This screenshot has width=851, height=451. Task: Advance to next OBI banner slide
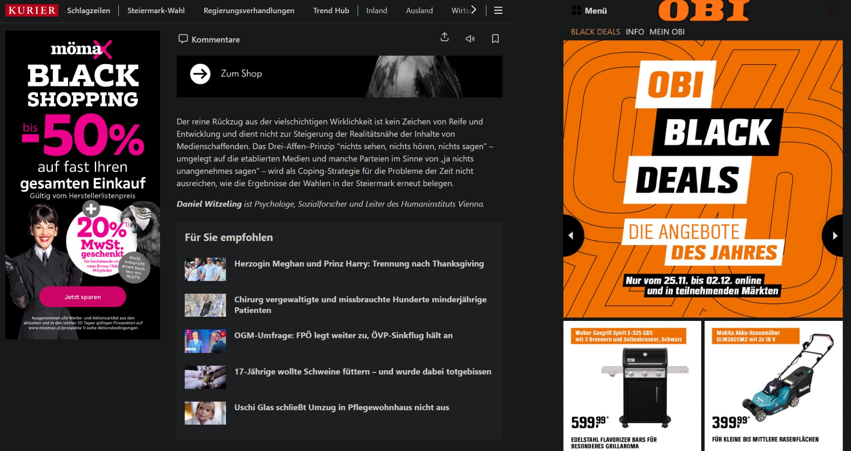[x=834, y=235]
